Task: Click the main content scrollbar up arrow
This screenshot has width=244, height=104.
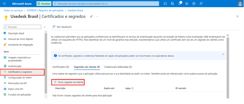Action: [228, 35]
